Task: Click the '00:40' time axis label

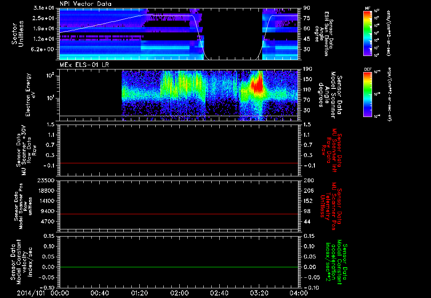Action: pos(99,293)
